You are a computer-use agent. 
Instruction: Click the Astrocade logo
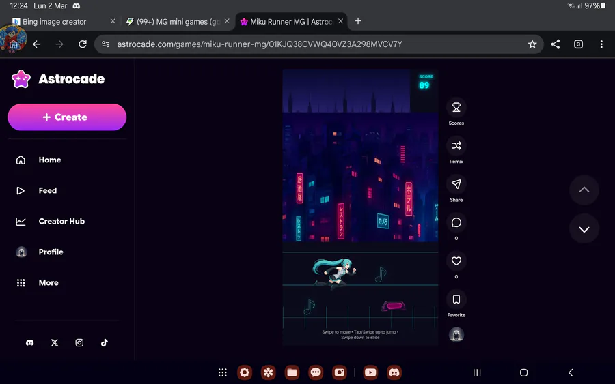click(x=58, y=79)
